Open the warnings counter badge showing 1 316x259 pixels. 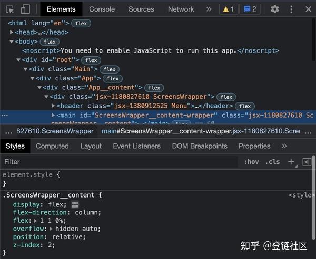click(x=229, y=9)
